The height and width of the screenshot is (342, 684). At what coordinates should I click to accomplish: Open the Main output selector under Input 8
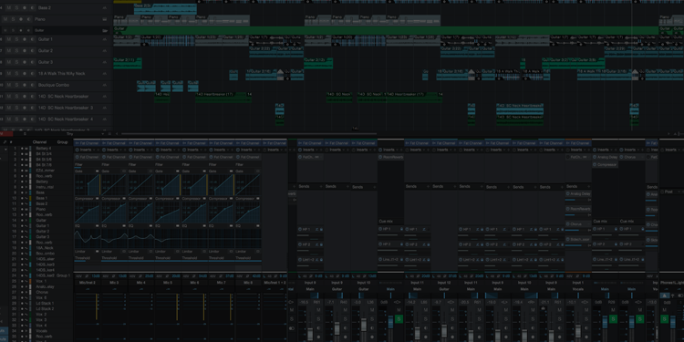310,289
